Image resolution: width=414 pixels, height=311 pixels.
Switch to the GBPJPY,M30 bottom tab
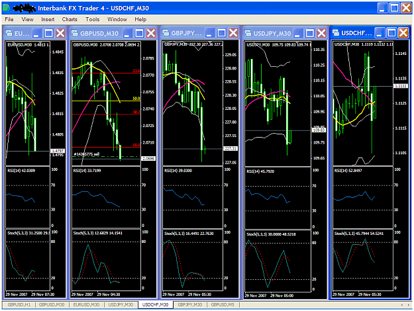190,304
